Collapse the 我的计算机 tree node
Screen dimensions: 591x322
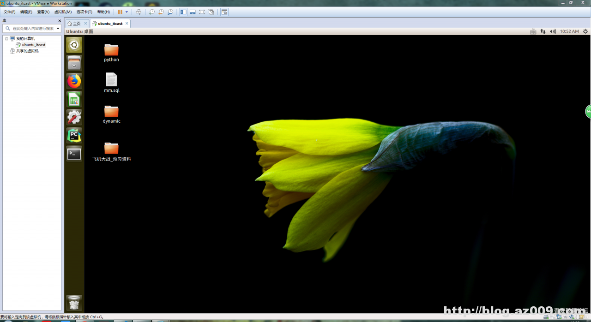click(x=6, y=39)
